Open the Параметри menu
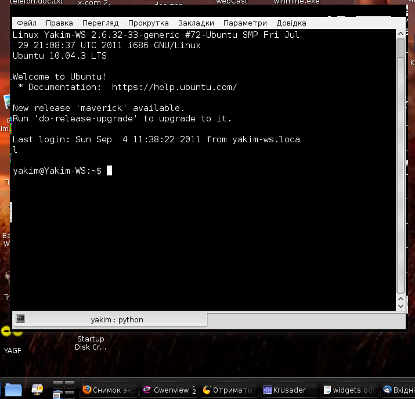This screenshot has width=415, height=399. (x=245, y=23)
